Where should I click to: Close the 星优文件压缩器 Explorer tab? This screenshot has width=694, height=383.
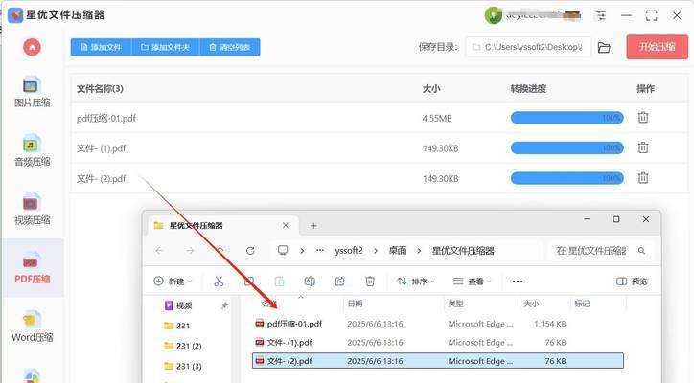tap(286, 226)
